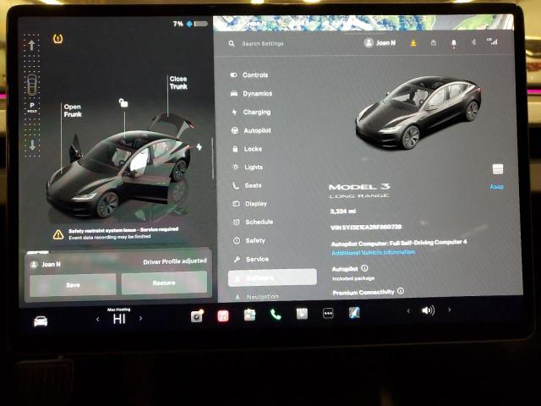
Task: Tap the Model 3 car image in Software
Action: click(418, 112)
